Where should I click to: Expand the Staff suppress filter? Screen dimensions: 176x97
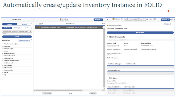click(x=7, y=58)
